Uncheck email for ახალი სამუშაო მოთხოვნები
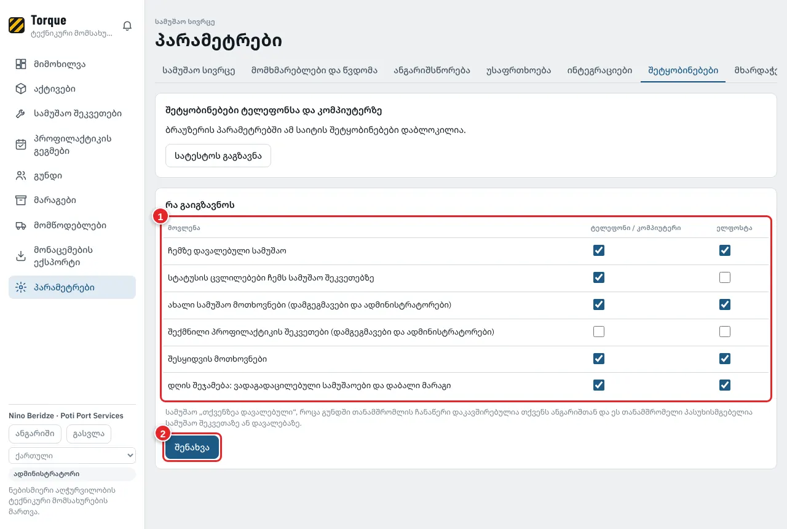Screen dimensions: 787x529 (x=725, y=304)
